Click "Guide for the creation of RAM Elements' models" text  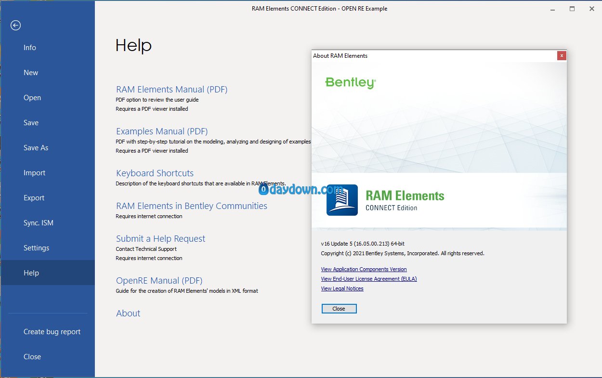(187, 291)
